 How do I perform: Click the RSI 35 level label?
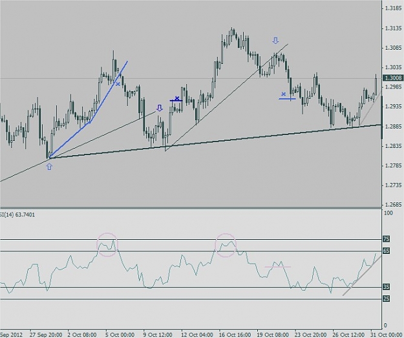click(386, 287)
